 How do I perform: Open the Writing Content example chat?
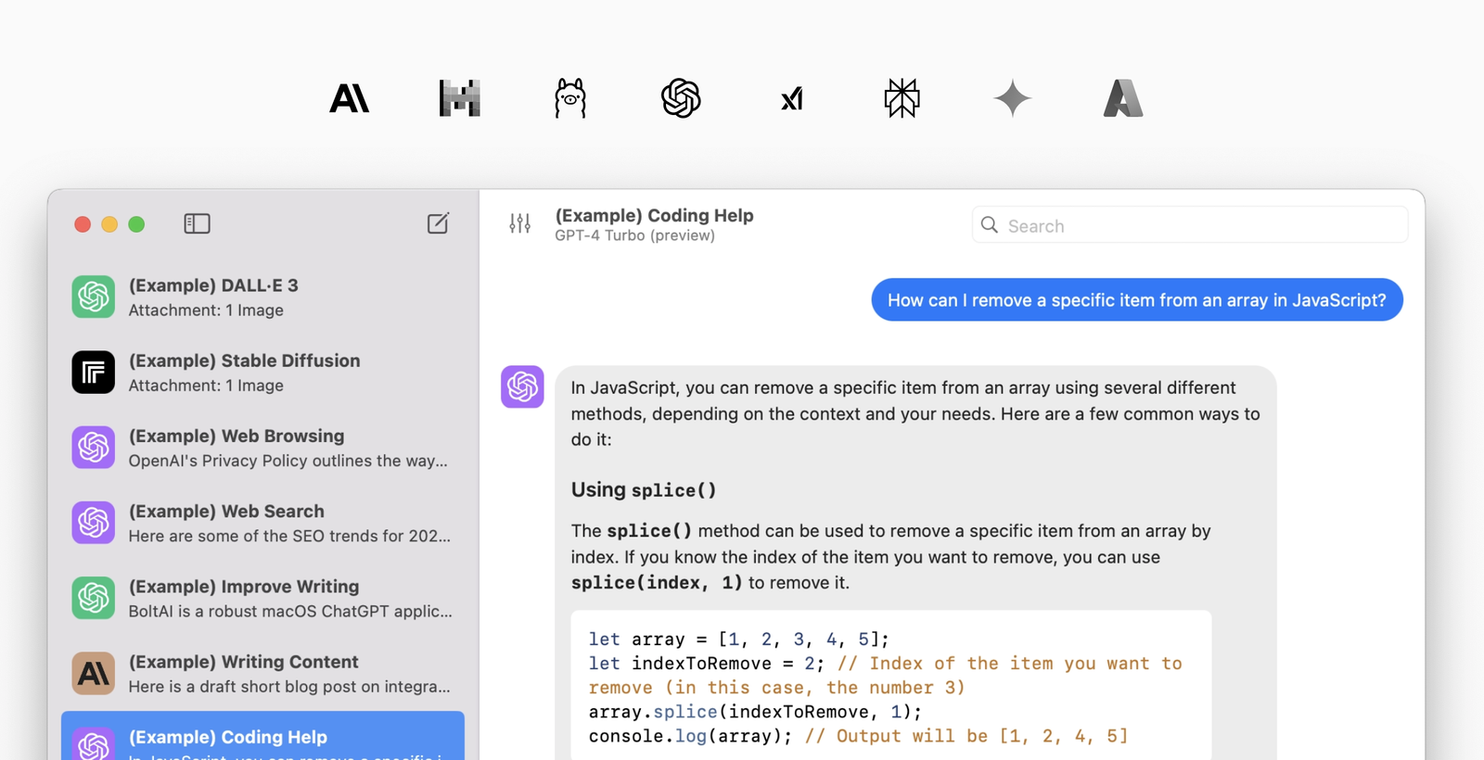coord(262,673)
